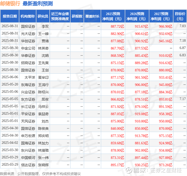Click 申万宏源 institution cell
The image size is (187, 176).
(x=28, y=136)
